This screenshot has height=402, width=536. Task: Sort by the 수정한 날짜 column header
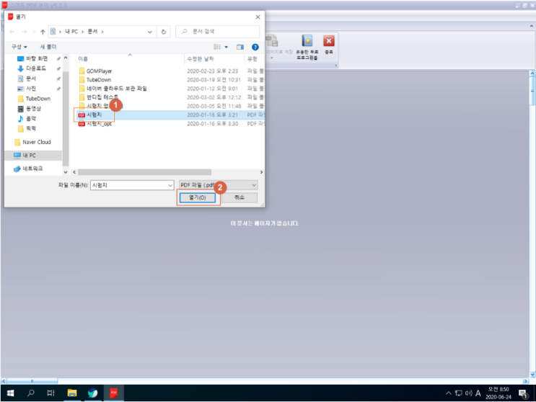click(201, 59)
